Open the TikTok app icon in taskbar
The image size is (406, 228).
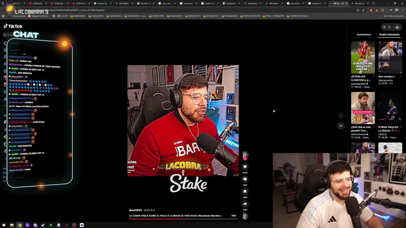coord(82,225)
